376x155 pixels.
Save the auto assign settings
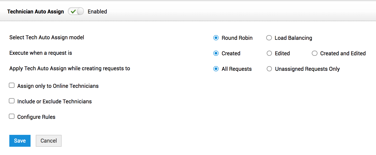(20, 141)
